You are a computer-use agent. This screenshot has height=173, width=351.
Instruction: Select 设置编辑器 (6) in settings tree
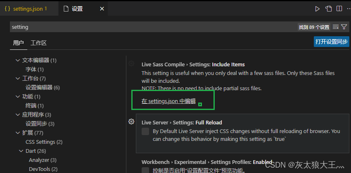(43, 87)
